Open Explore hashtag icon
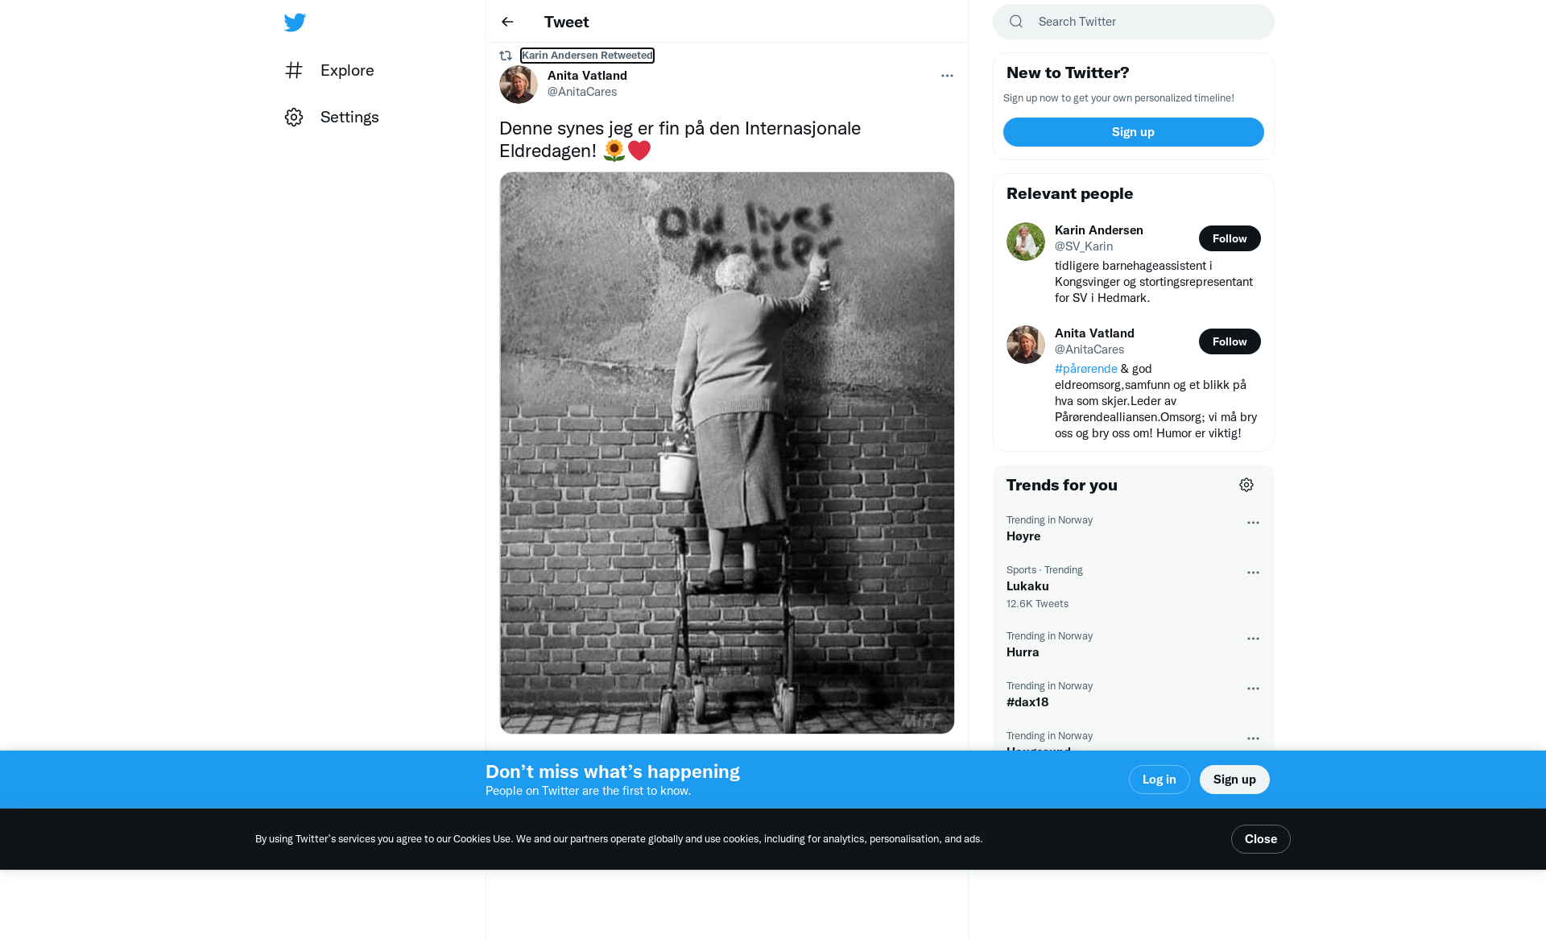The height and width of the screenshot is (939, 1546). pos(294,70)
